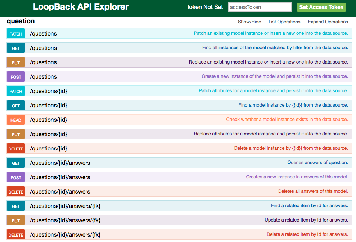Image resolution: width=356 pixels, height=242 pixels.
Task: Click the HEAD badge for /questions/{id}
Action: [16, 120]
